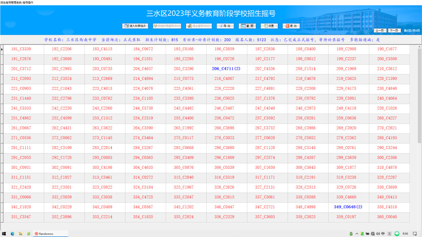Select the Randomno taskbar app
Viewport: 422px width, 237px height.
pos(50,234)
